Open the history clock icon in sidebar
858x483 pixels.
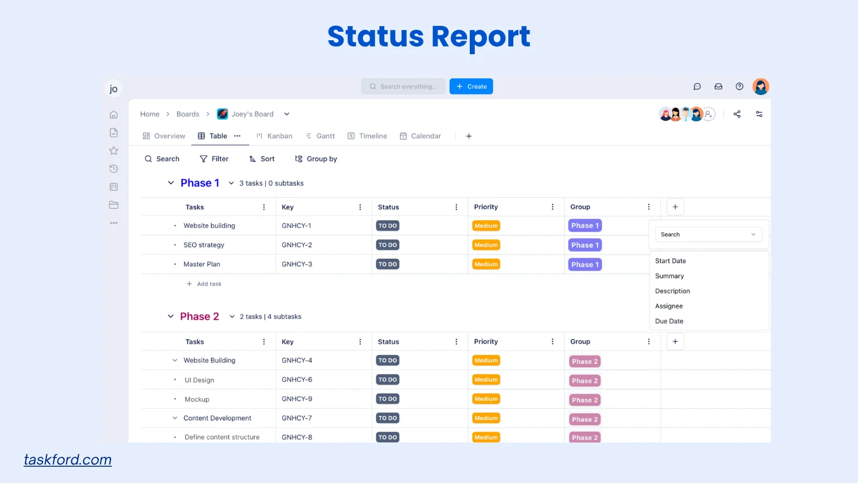(x=113, y=169)
